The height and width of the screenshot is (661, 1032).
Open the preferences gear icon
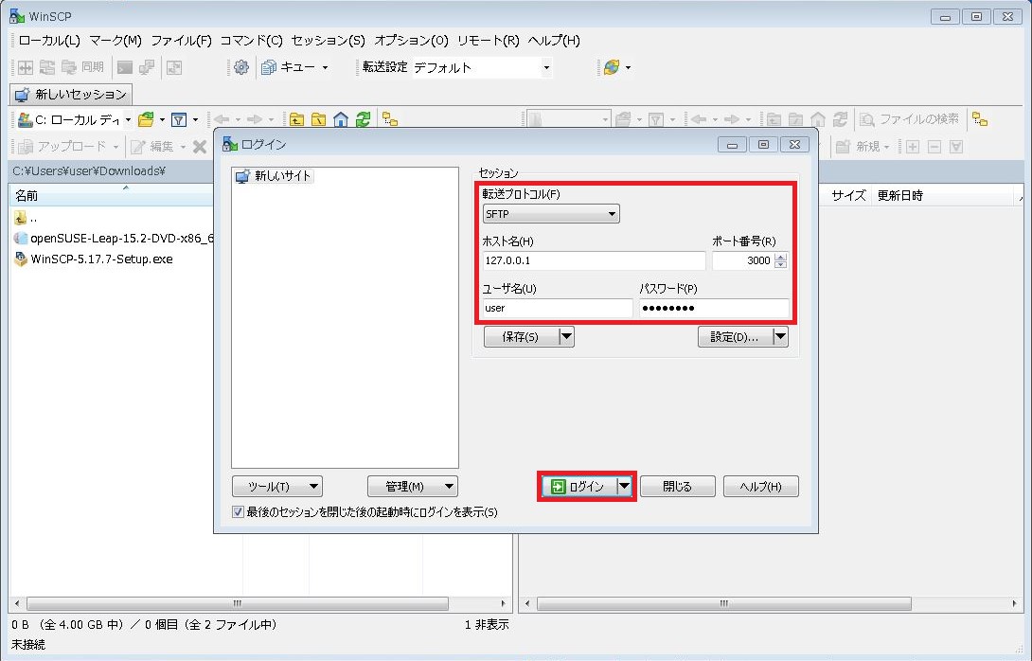[241, 67]
